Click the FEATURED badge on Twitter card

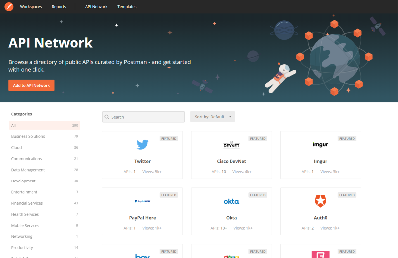click(169, 139)
